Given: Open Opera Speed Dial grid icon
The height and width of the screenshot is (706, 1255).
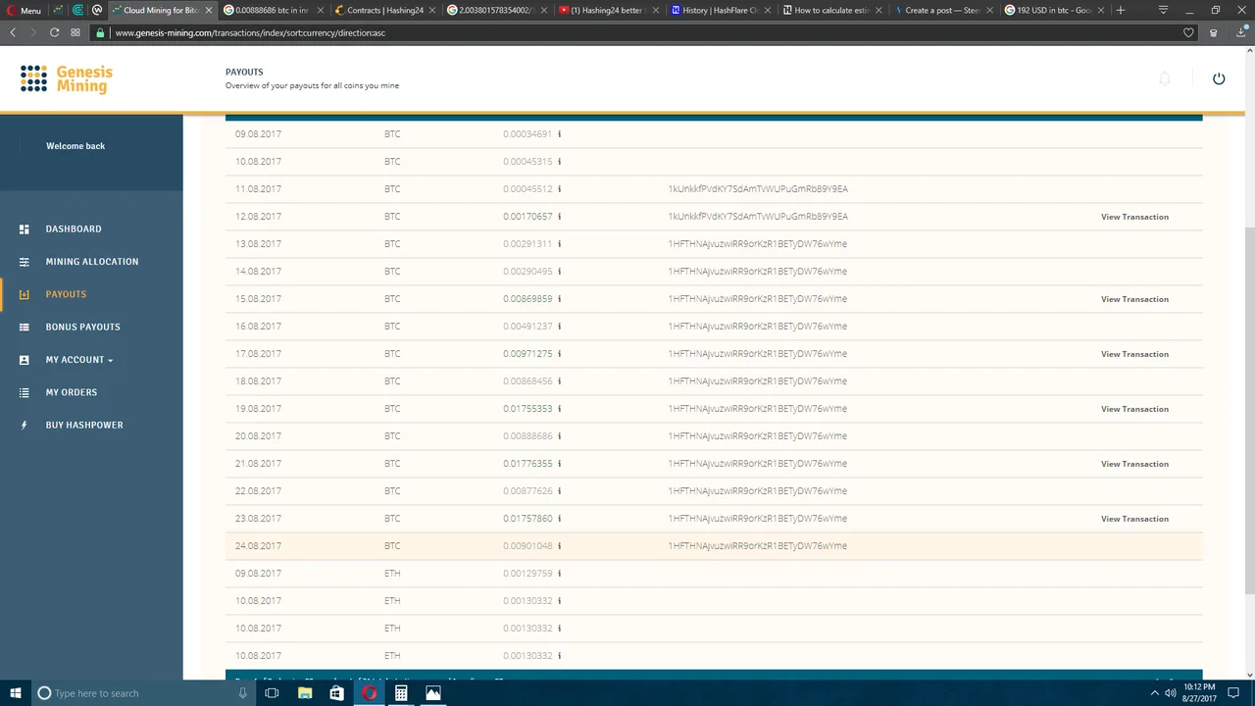Looking at the screenshot, I should point(75,32).
